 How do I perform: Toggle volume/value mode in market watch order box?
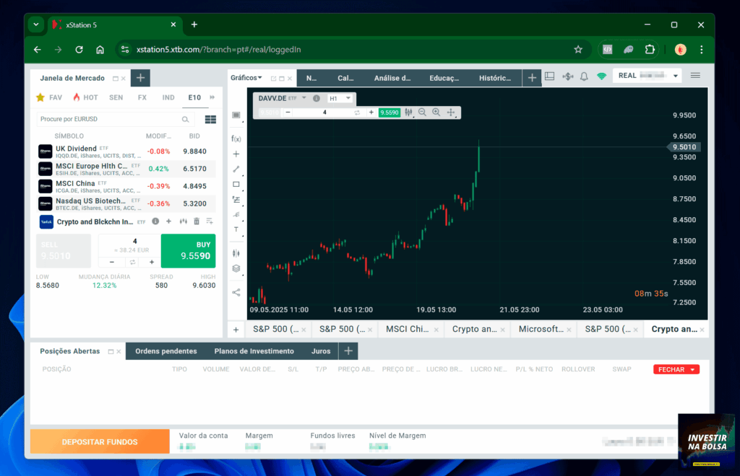(x=133, y=263)
